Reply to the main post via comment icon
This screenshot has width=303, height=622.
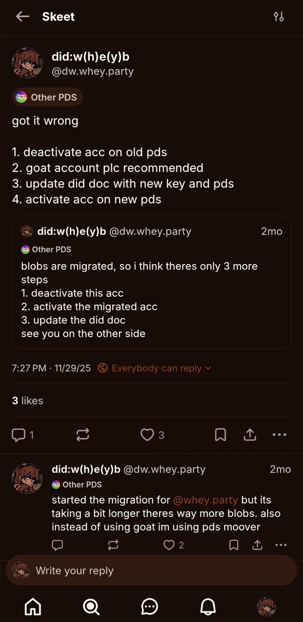(x=19, y=435)
